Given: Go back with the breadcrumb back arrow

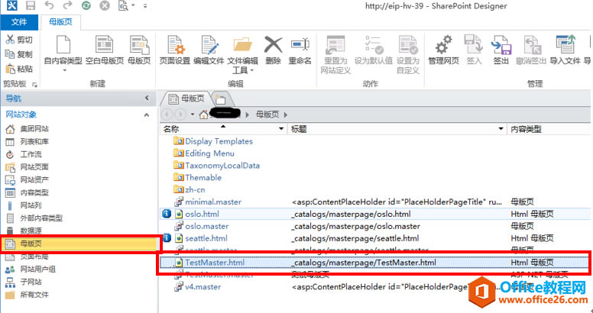Looking at the screenshot, I should (167, 114).
